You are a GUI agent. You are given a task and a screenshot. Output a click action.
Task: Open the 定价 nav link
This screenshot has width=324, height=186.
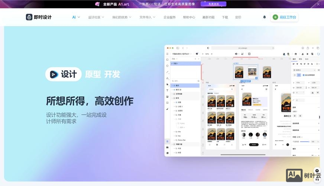pos(238,17)
